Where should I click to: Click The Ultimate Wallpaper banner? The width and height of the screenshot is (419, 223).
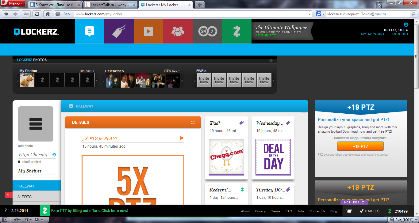click(282, 31)
